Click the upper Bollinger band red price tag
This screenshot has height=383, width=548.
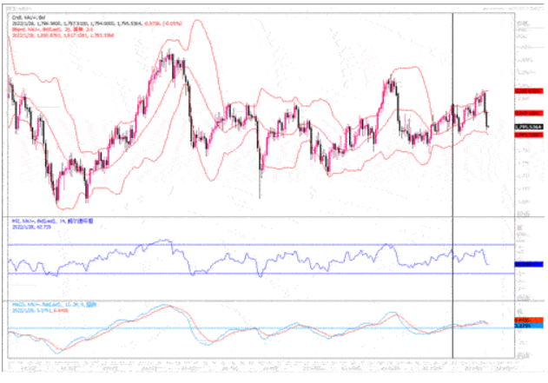click(528, 90)
